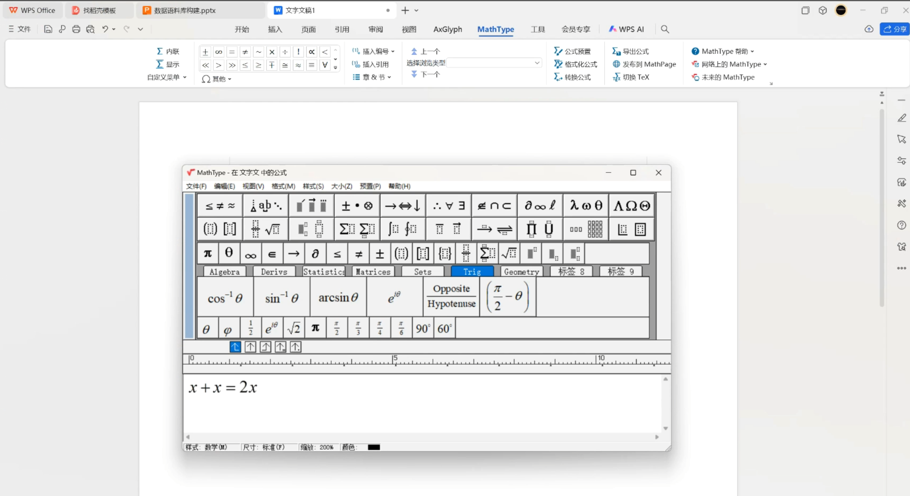Screen dimensions: 910x496
Task: Open summation templates palette
Action: 357,229
